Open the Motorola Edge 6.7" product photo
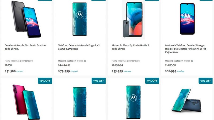 (x=79, y=19)
